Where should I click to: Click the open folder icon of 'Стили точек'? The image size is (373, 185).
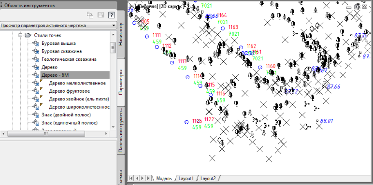pos(28,35)
